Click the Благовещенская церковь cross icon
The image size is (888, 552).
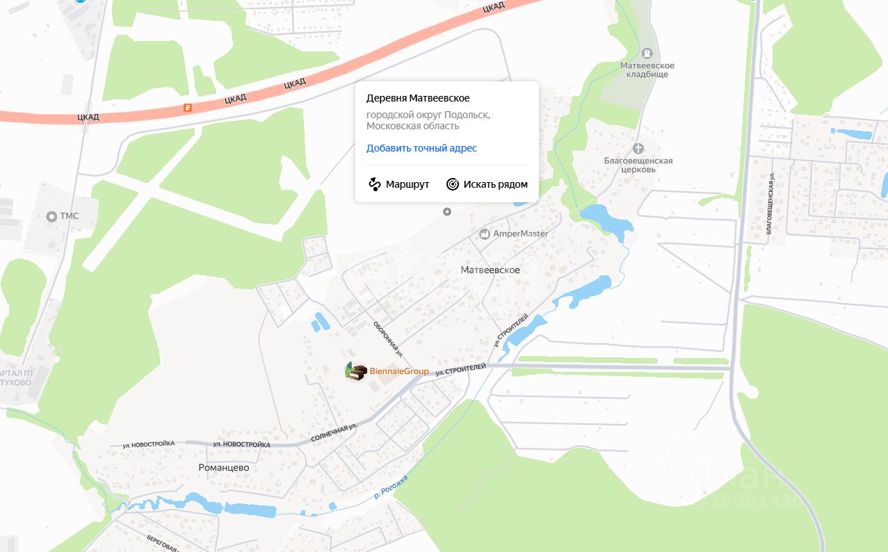click(638, 148)
